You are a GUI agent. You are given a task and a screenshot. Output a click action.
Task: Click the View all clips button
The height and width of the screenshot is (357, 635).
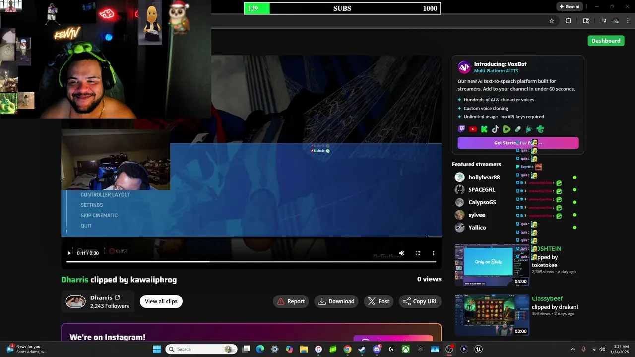click(x=161, y=301)
